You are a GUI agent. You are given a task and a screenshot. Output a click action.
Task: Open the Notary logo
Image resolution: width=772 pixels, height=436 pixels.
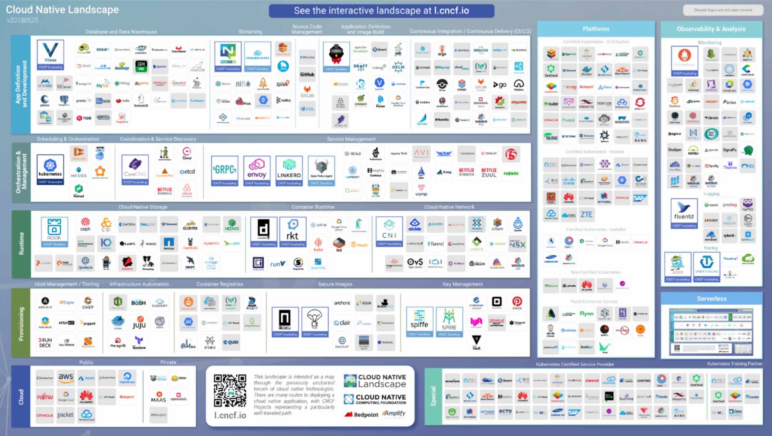tap(285, 322)
